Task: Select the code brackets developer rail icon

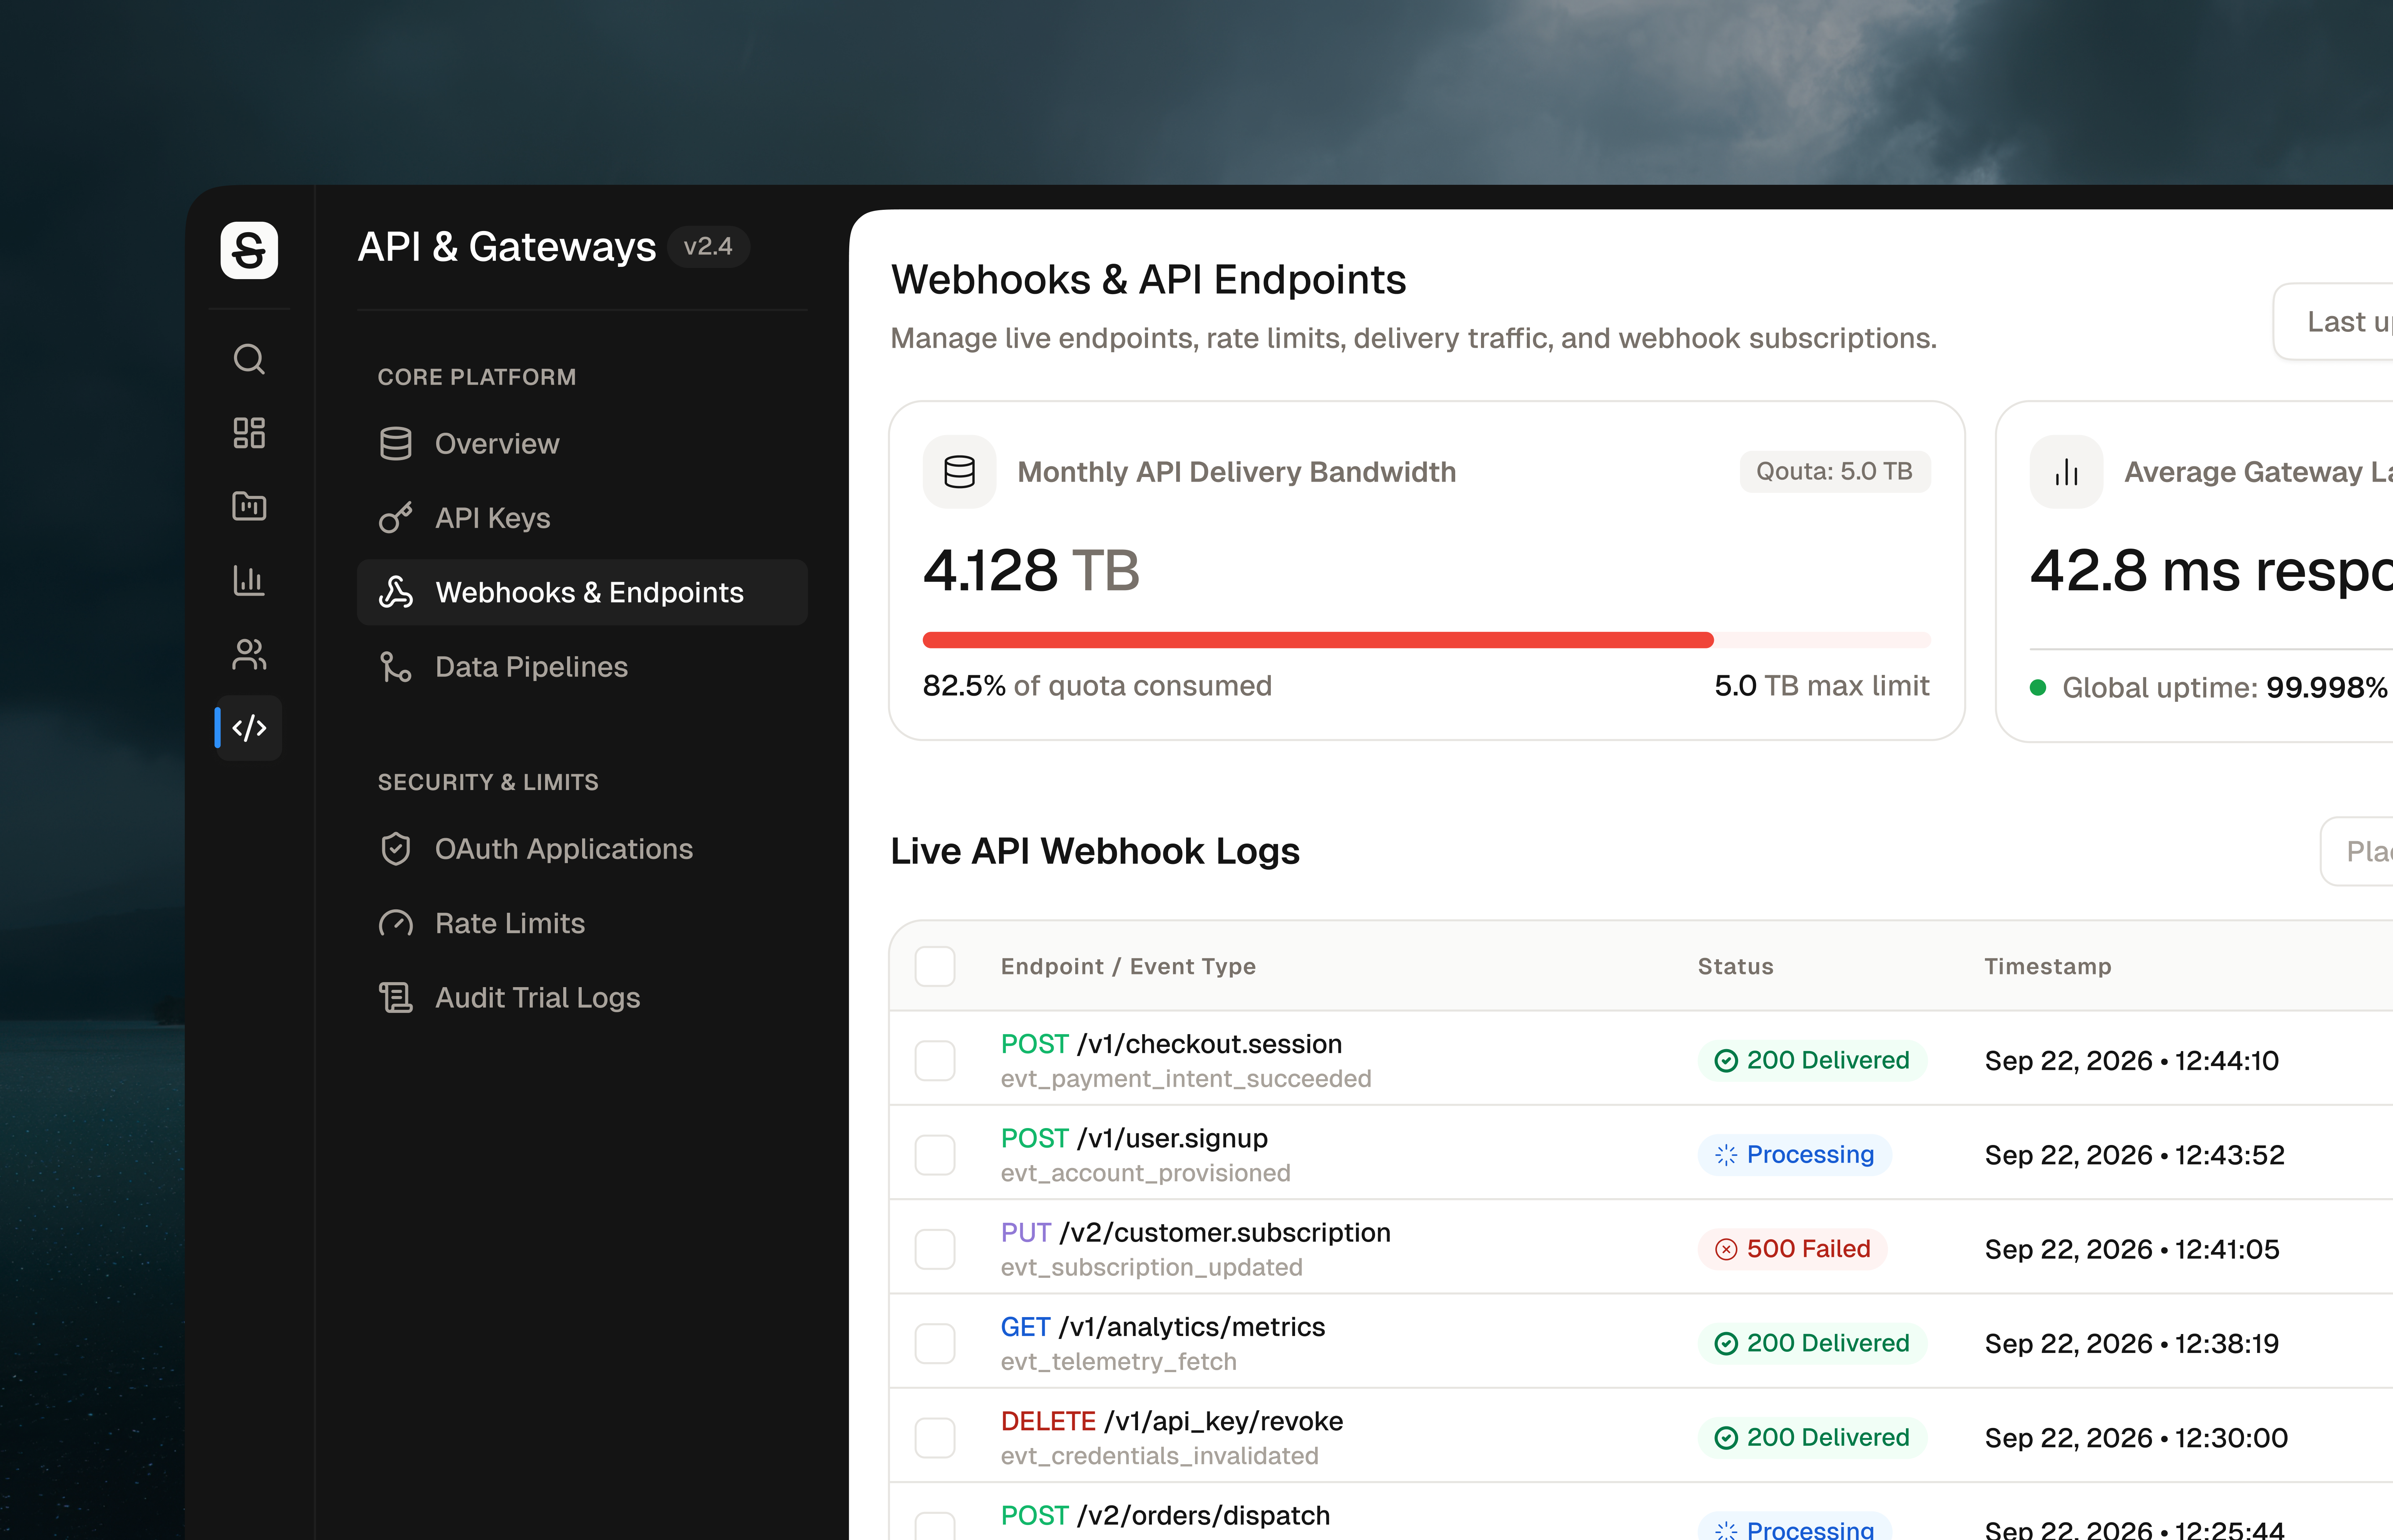Action: (x=249, y=728)
